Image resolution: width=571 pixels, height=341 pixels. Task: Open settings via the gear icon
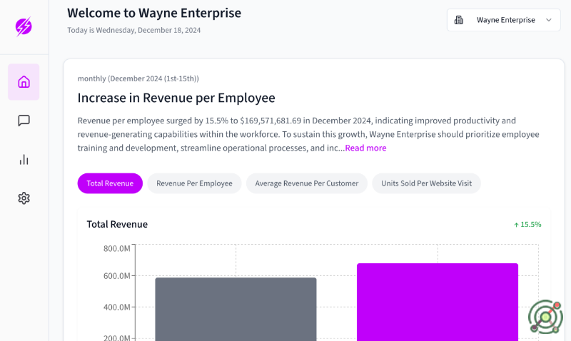click(24, 198)
